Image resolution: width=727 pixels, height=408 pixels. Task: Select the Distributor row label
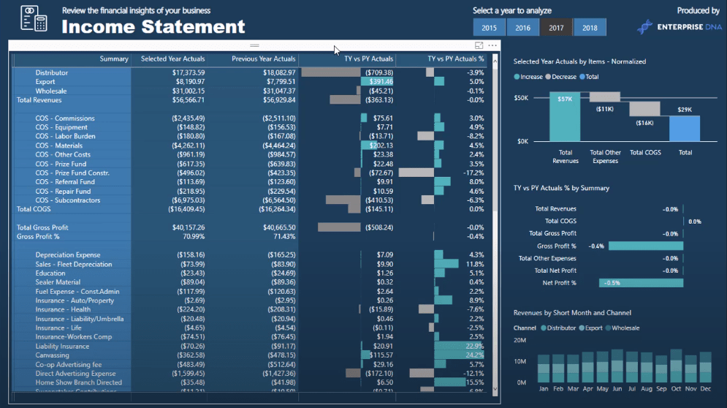[51, 72]
